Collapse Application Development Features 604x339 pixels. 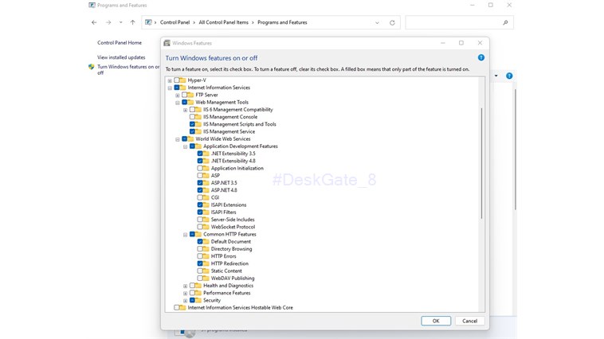(x=186, y=146)
